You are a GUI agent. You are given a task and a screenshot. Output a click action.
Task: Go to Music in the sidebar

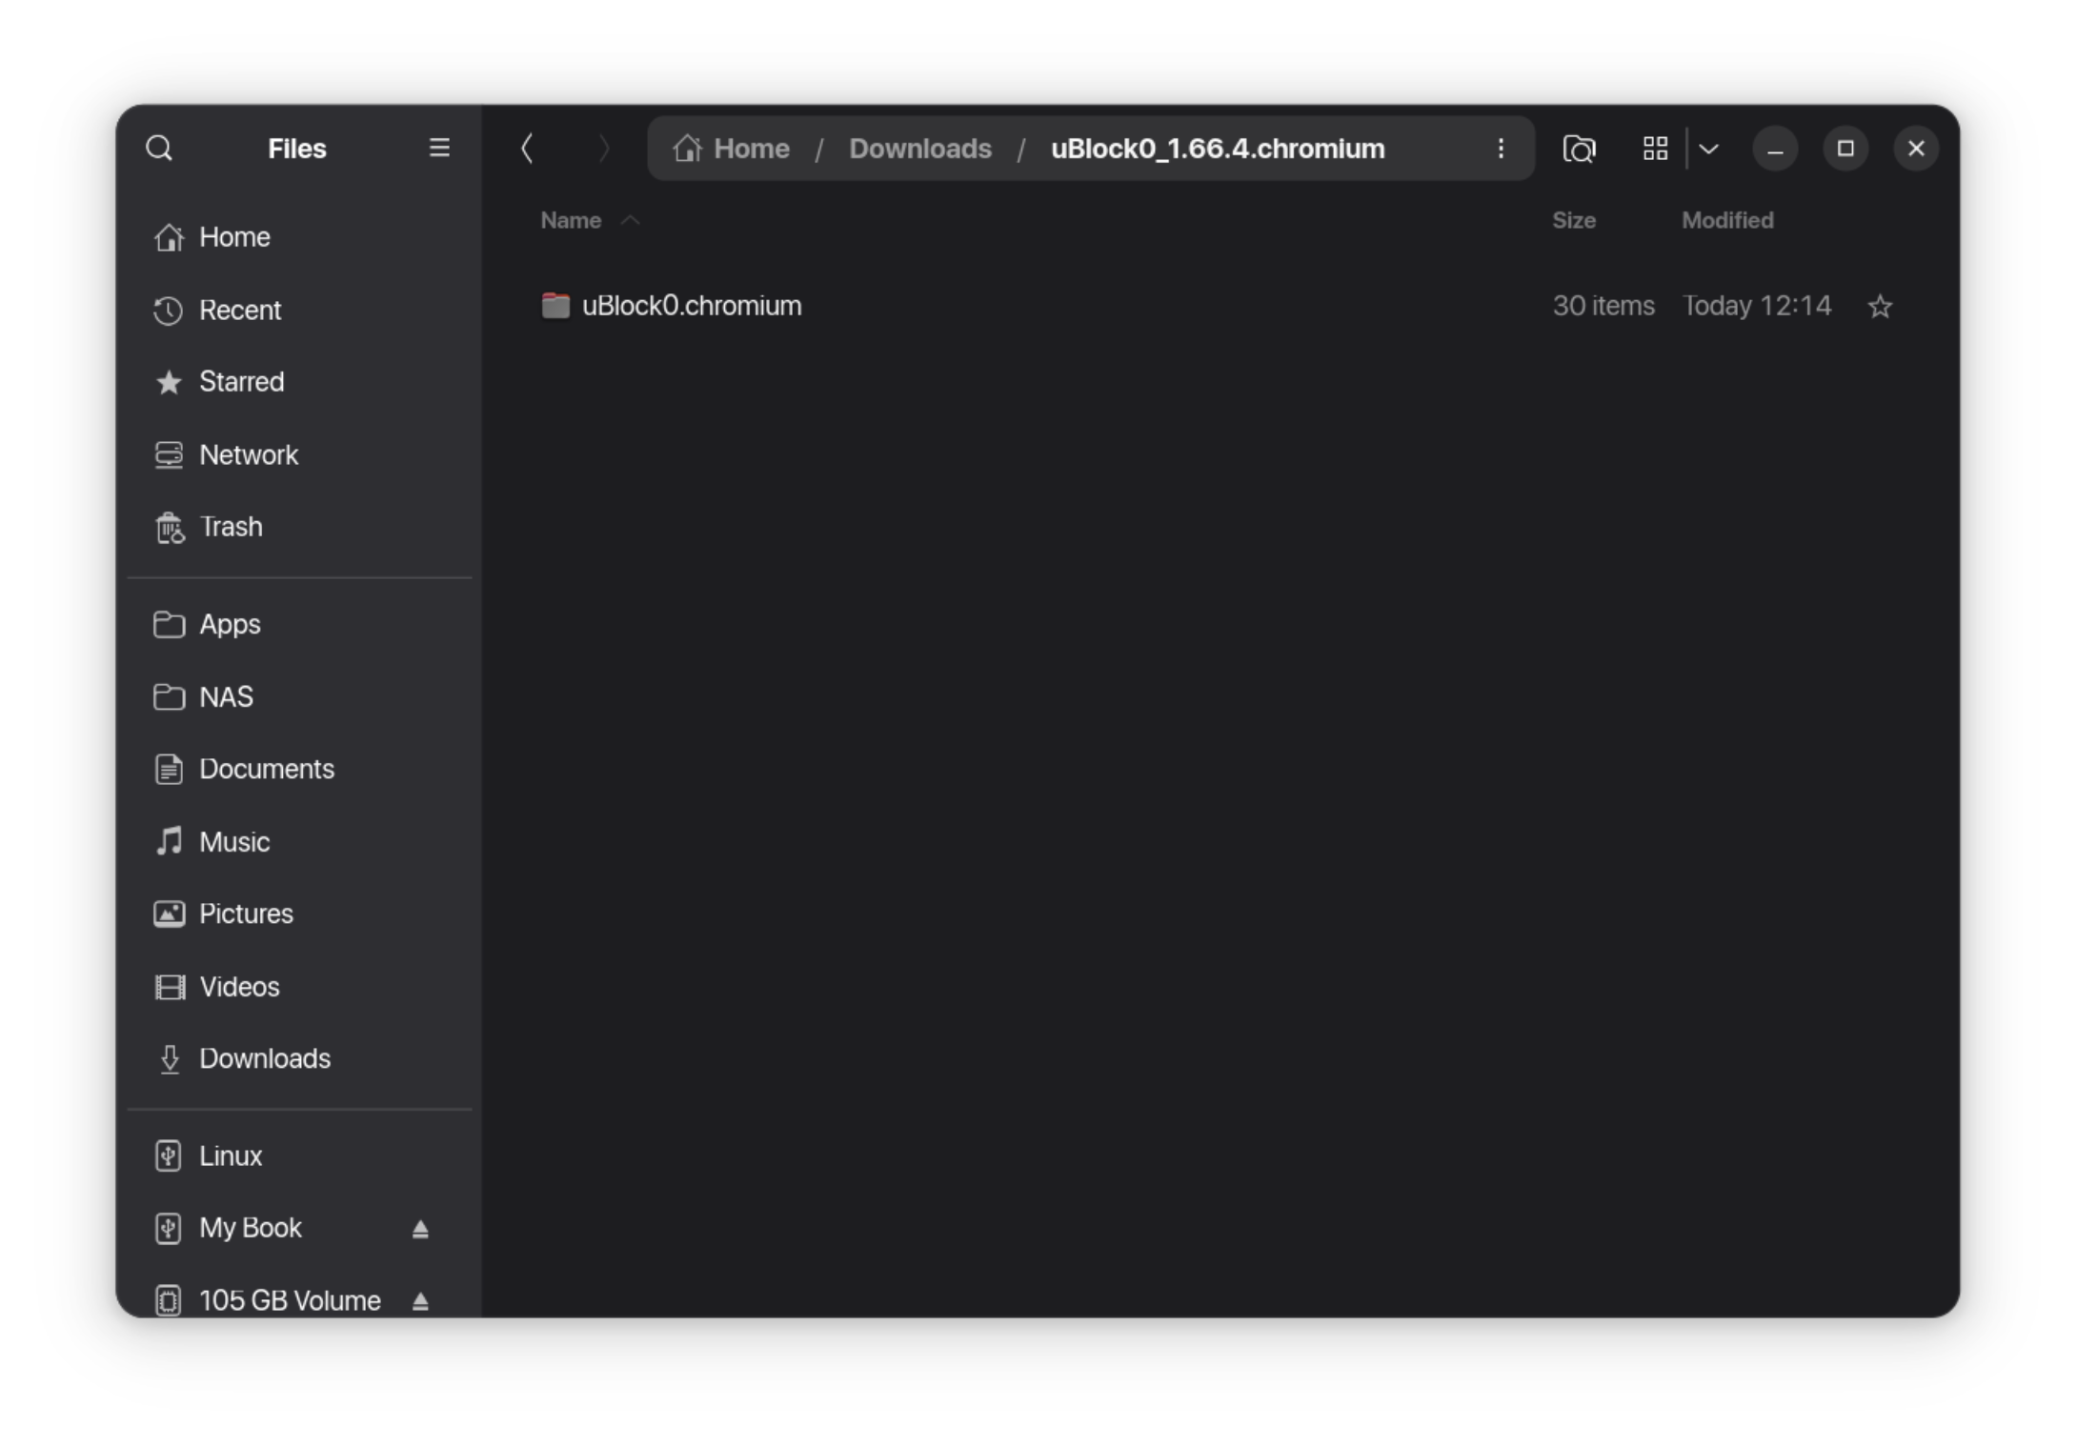point(299,842)
